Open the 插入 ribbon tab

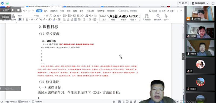(x=46, y=11)
